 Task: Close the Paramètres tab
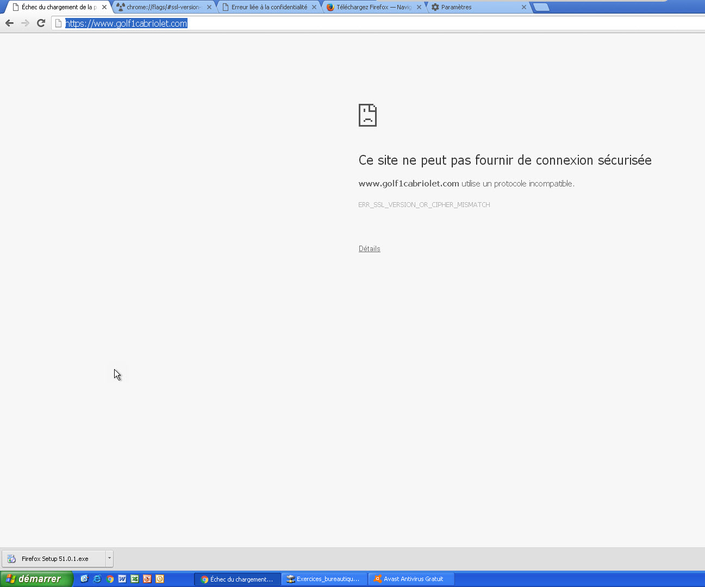point(524,7)
